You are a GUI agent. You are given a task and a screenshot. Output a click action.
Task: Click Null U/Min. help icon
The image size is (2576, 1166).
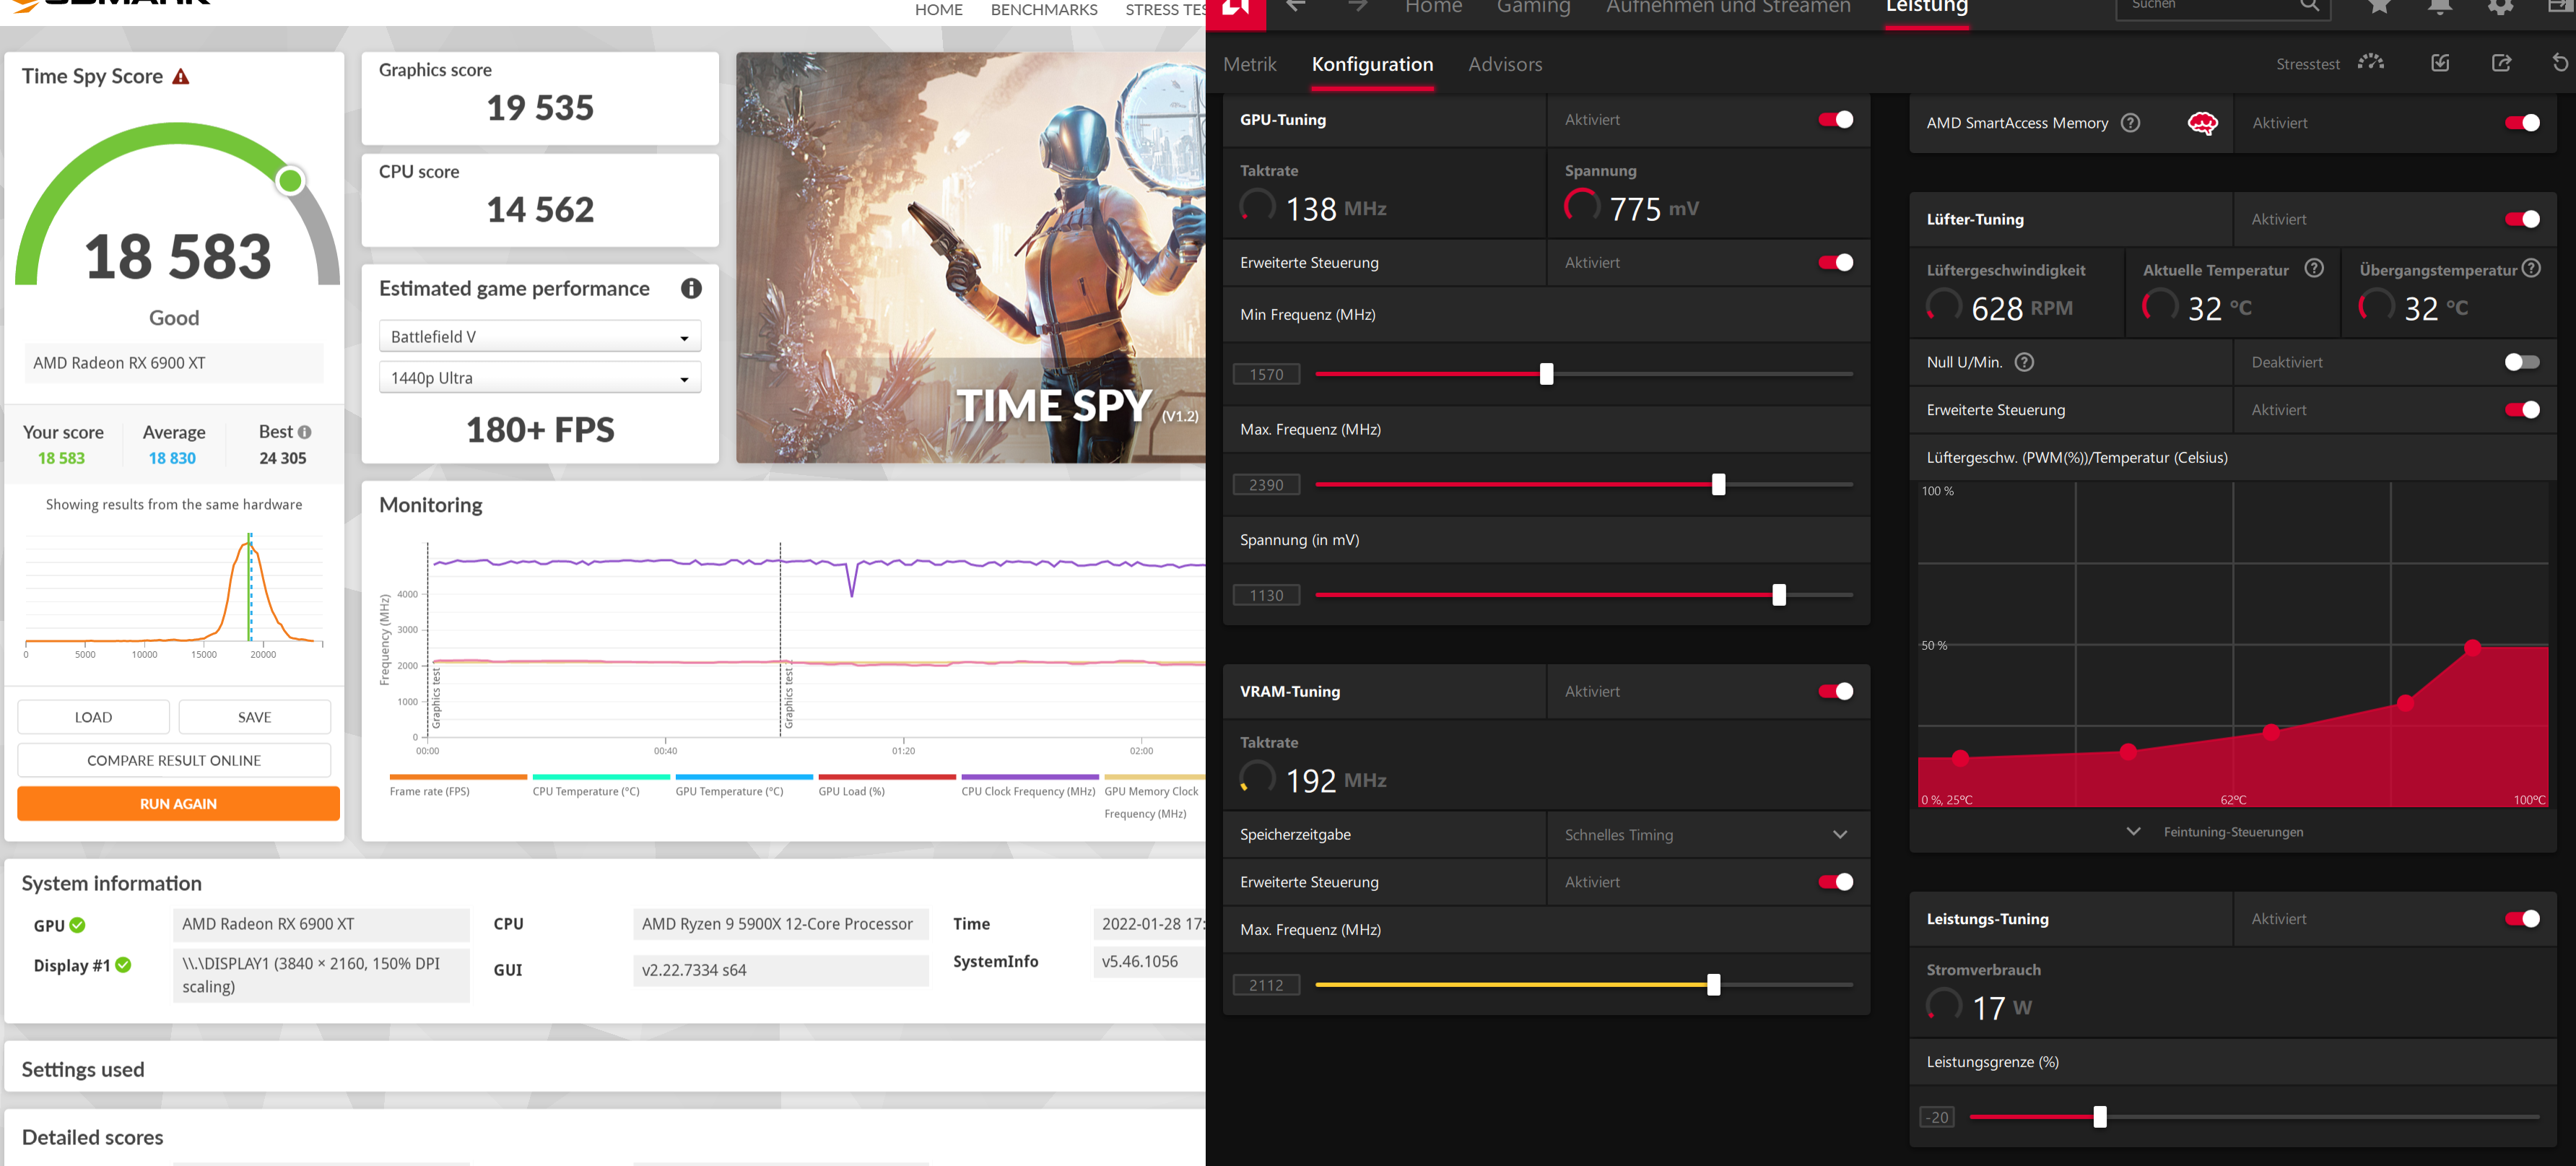pyautogui.click(x=2024, y=362)
